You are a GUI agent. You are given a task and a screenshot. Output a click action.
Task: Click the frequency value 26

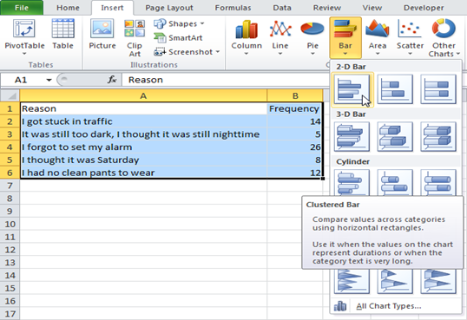tap(294, 147)
